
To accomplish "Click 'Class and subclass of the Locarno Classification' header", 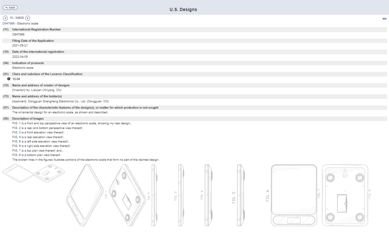I will pyautogui.click(x=47, y=74).
